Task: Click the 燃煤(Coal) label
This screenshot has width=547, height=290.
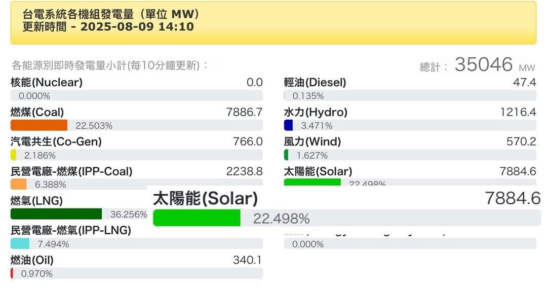Action: point(37,112)
